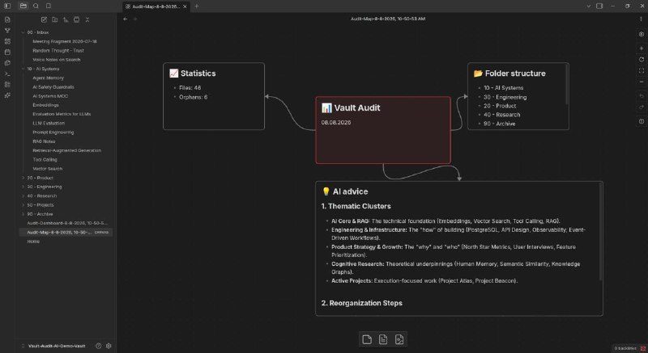Toggle the right sidebar panel
648x353 pixels.
599,6
